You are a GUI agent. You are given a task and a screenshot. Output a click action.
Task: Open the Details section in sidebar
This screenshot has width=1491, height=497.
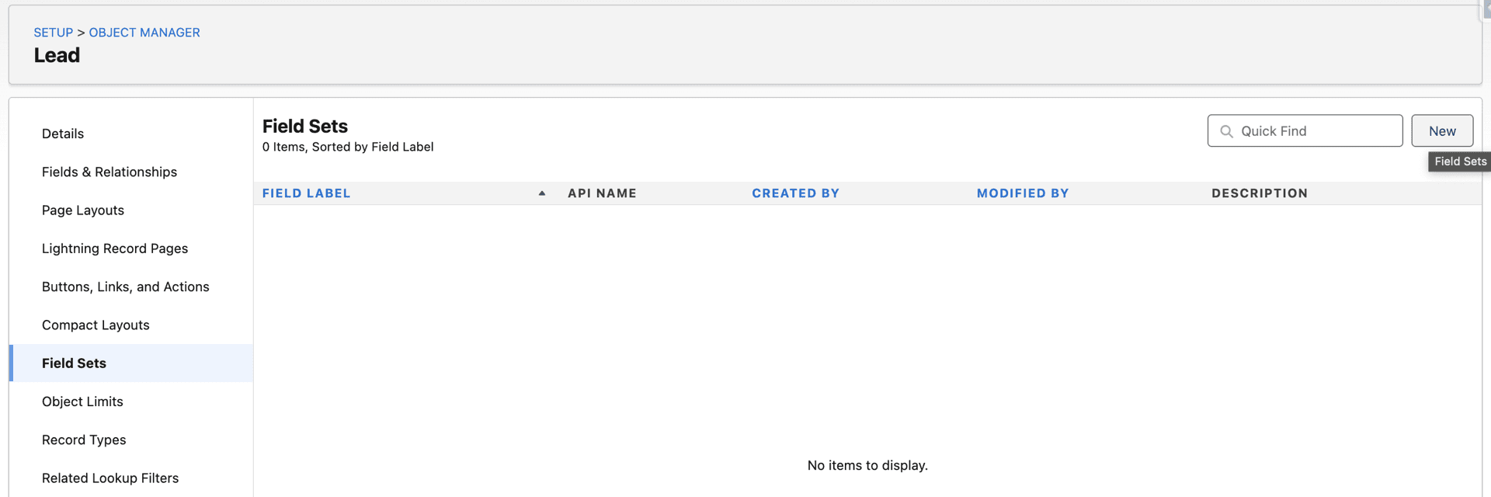pos(63,134)
